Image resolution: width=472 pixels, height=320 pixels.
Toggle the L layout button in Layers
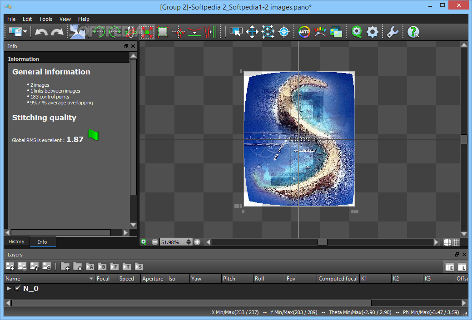462,267
